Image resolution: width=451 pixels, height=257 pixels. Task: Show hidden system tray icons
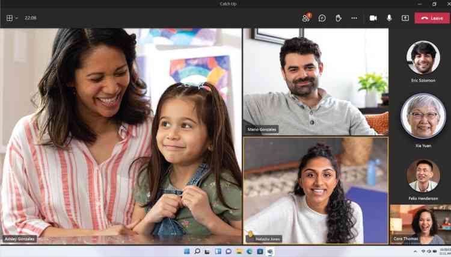coord(416,252)
